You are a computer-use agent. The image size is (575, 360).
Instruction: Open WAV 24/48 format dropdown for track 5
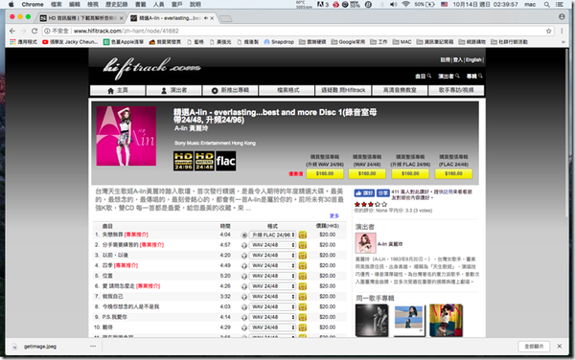click(x=272, y=276)
